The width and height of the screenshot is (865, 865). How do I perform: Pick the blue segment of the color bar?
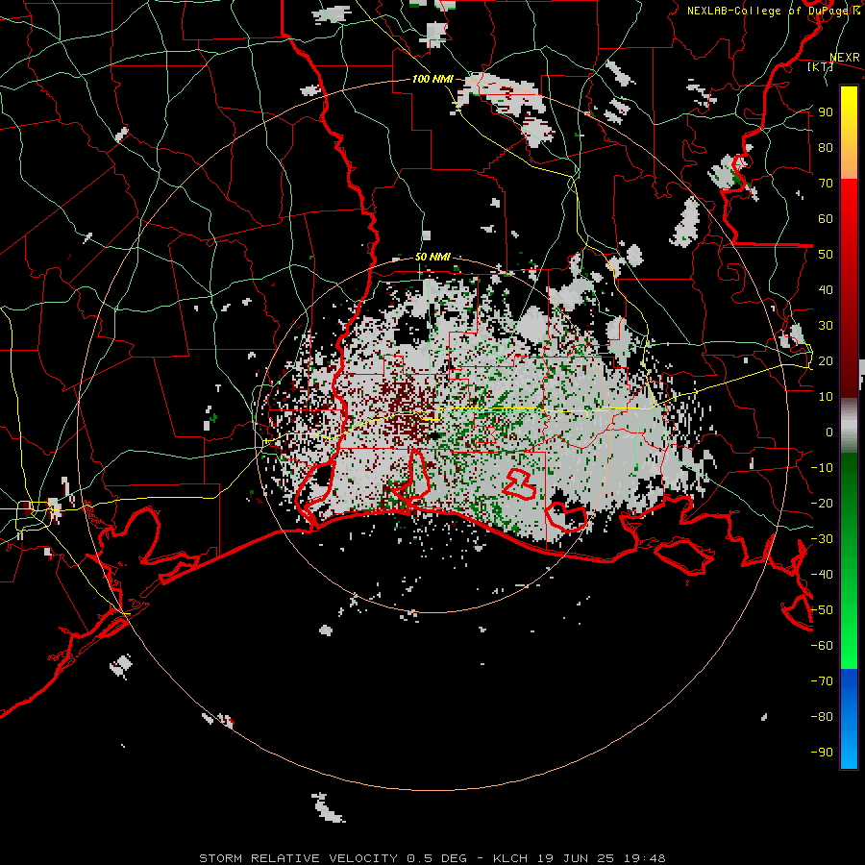point(849,718)
